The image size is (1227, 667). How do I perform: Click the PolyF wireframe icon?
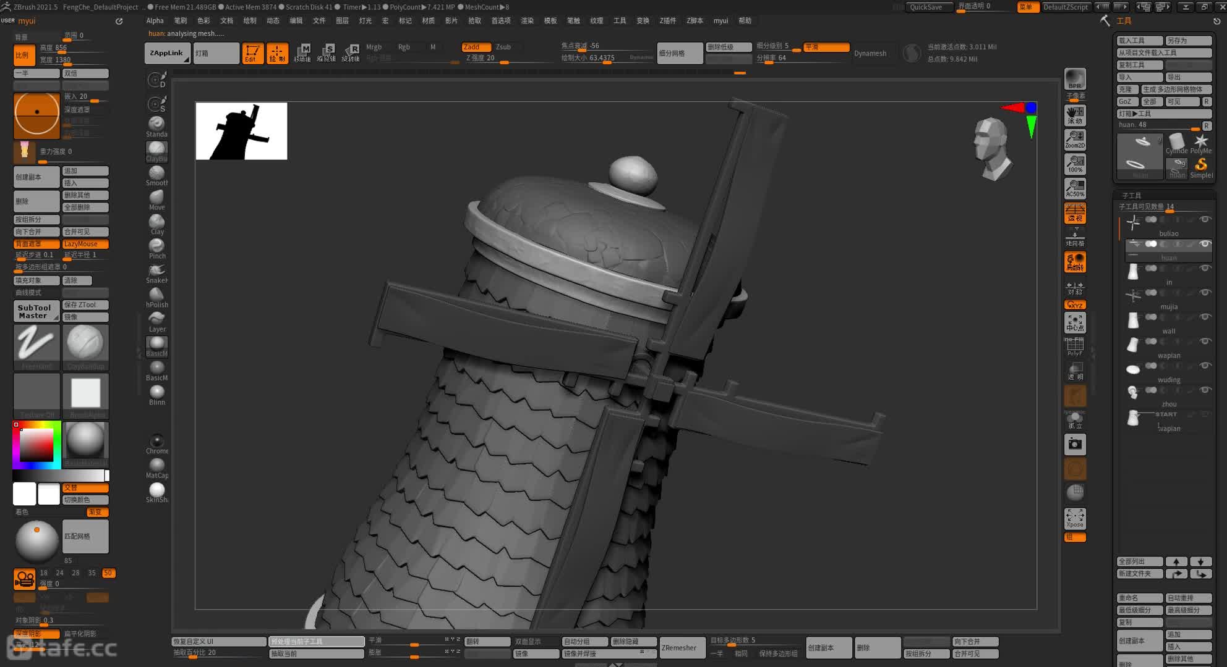click(x=1075, y=347)
